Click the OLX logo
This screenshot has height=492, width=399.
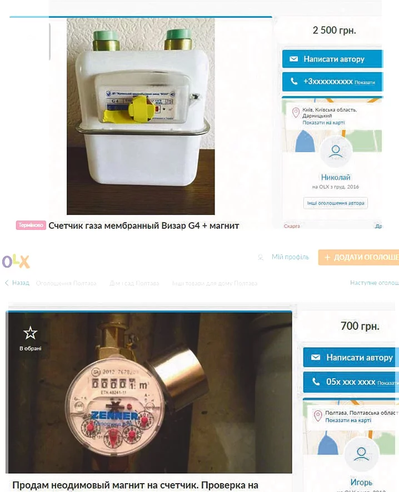click(x=16, y=261)
